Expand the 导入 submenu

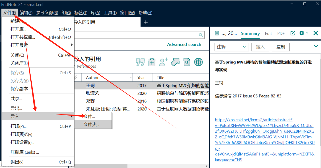(x=38, y=116)
